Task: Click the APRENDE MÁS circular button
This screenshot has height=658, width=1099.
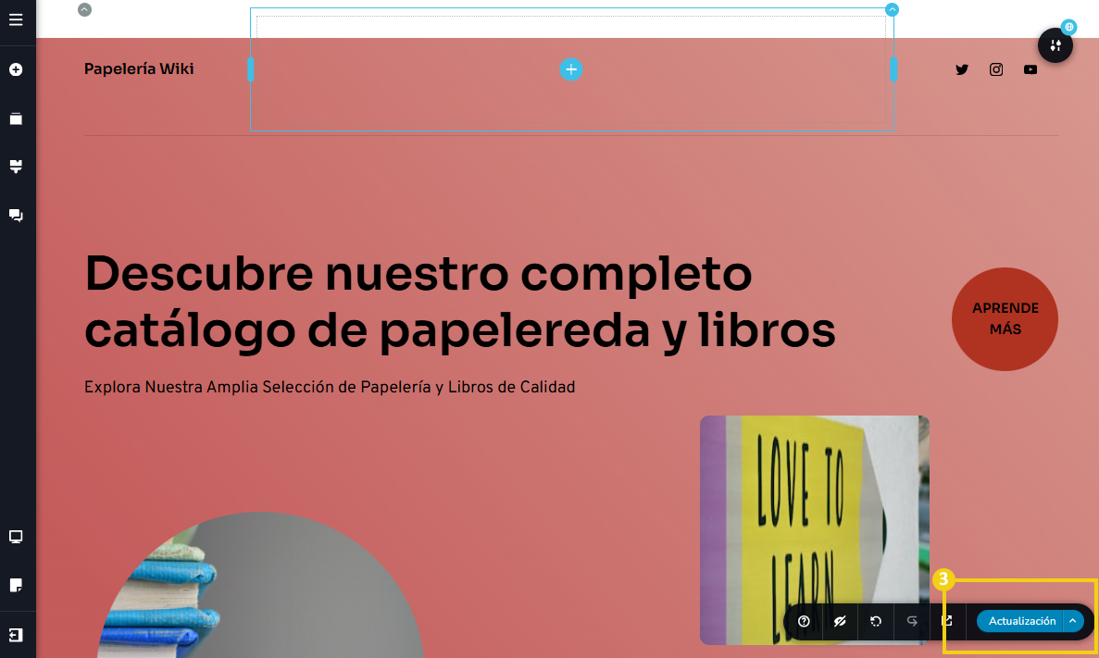Action: [1005, 319]
